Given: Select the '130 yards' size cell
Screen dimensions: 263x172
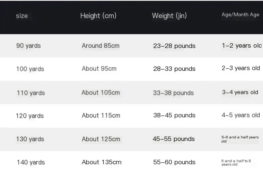Looking at the screenshot, I should 30,139.
